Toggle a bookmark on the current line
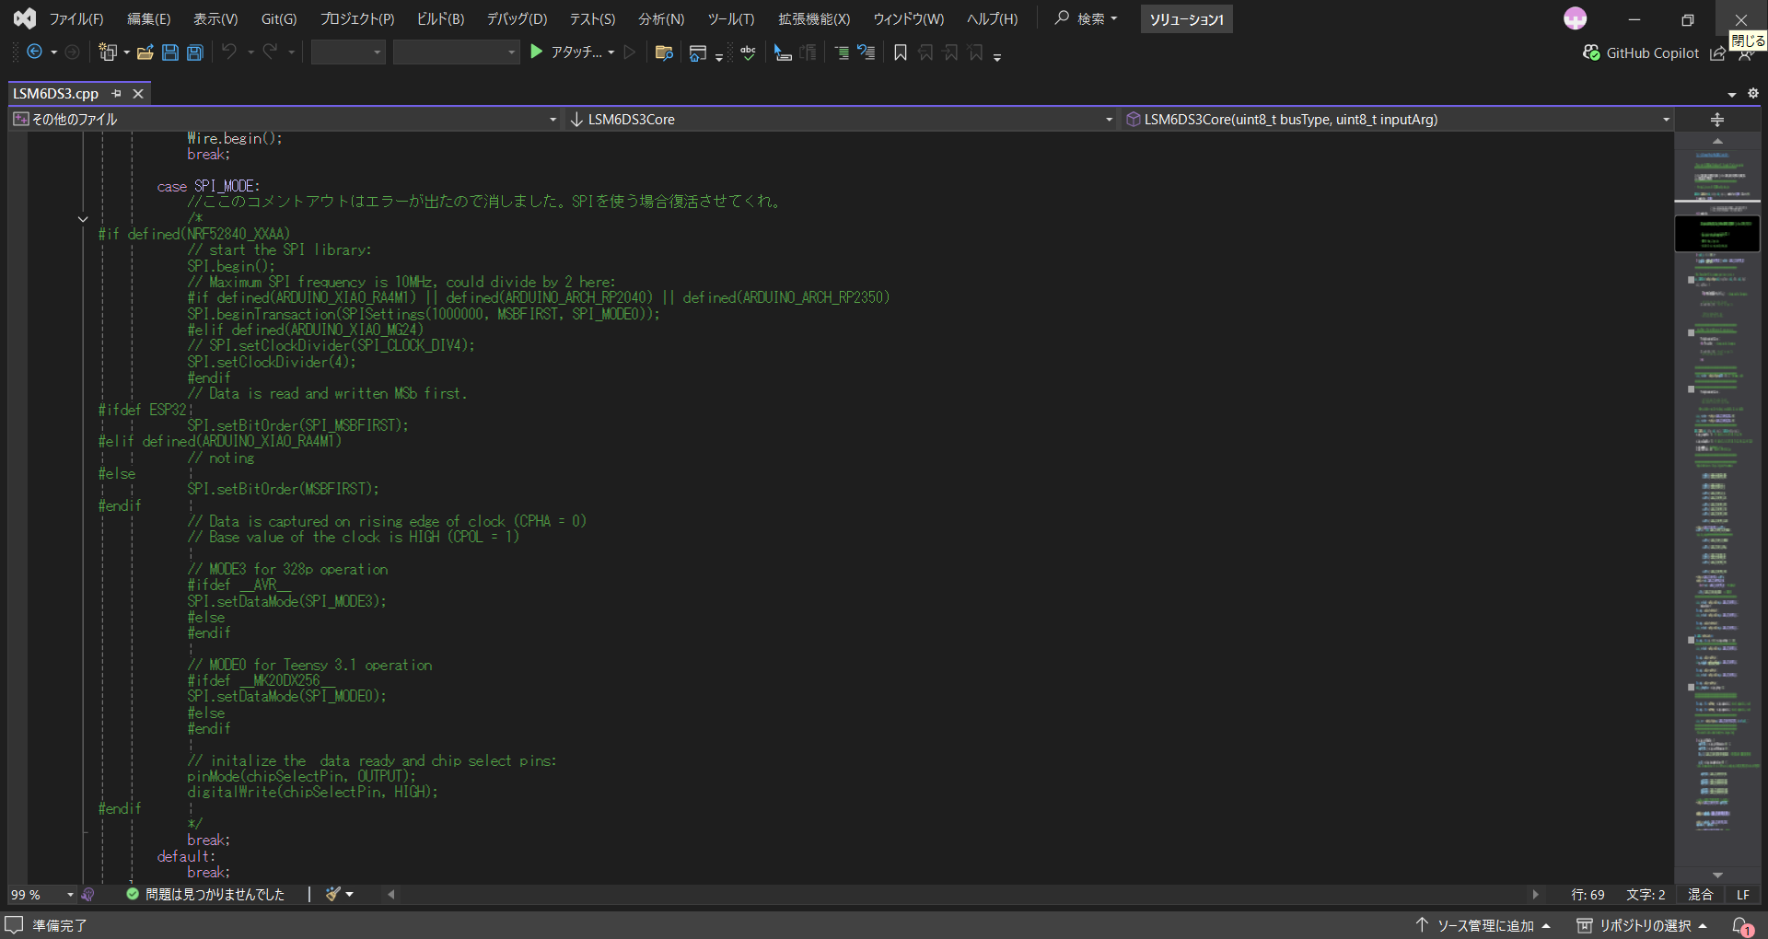The width and height of the screenshot is (1768, 939). coord(901,52)
